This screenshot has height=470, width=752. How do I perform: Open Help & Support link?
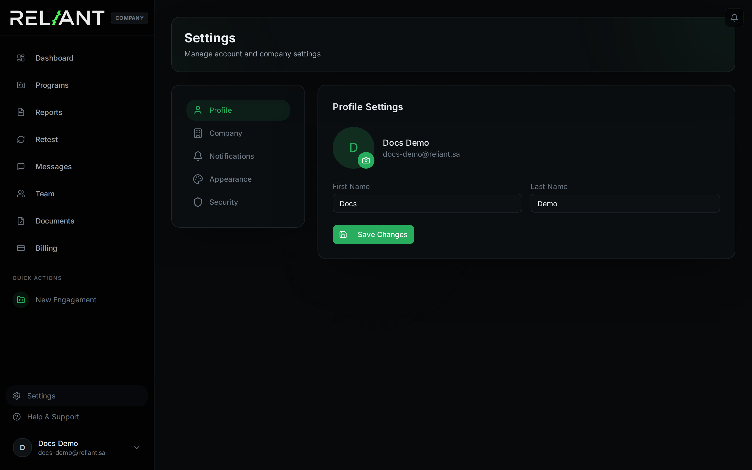click(77, 416)
